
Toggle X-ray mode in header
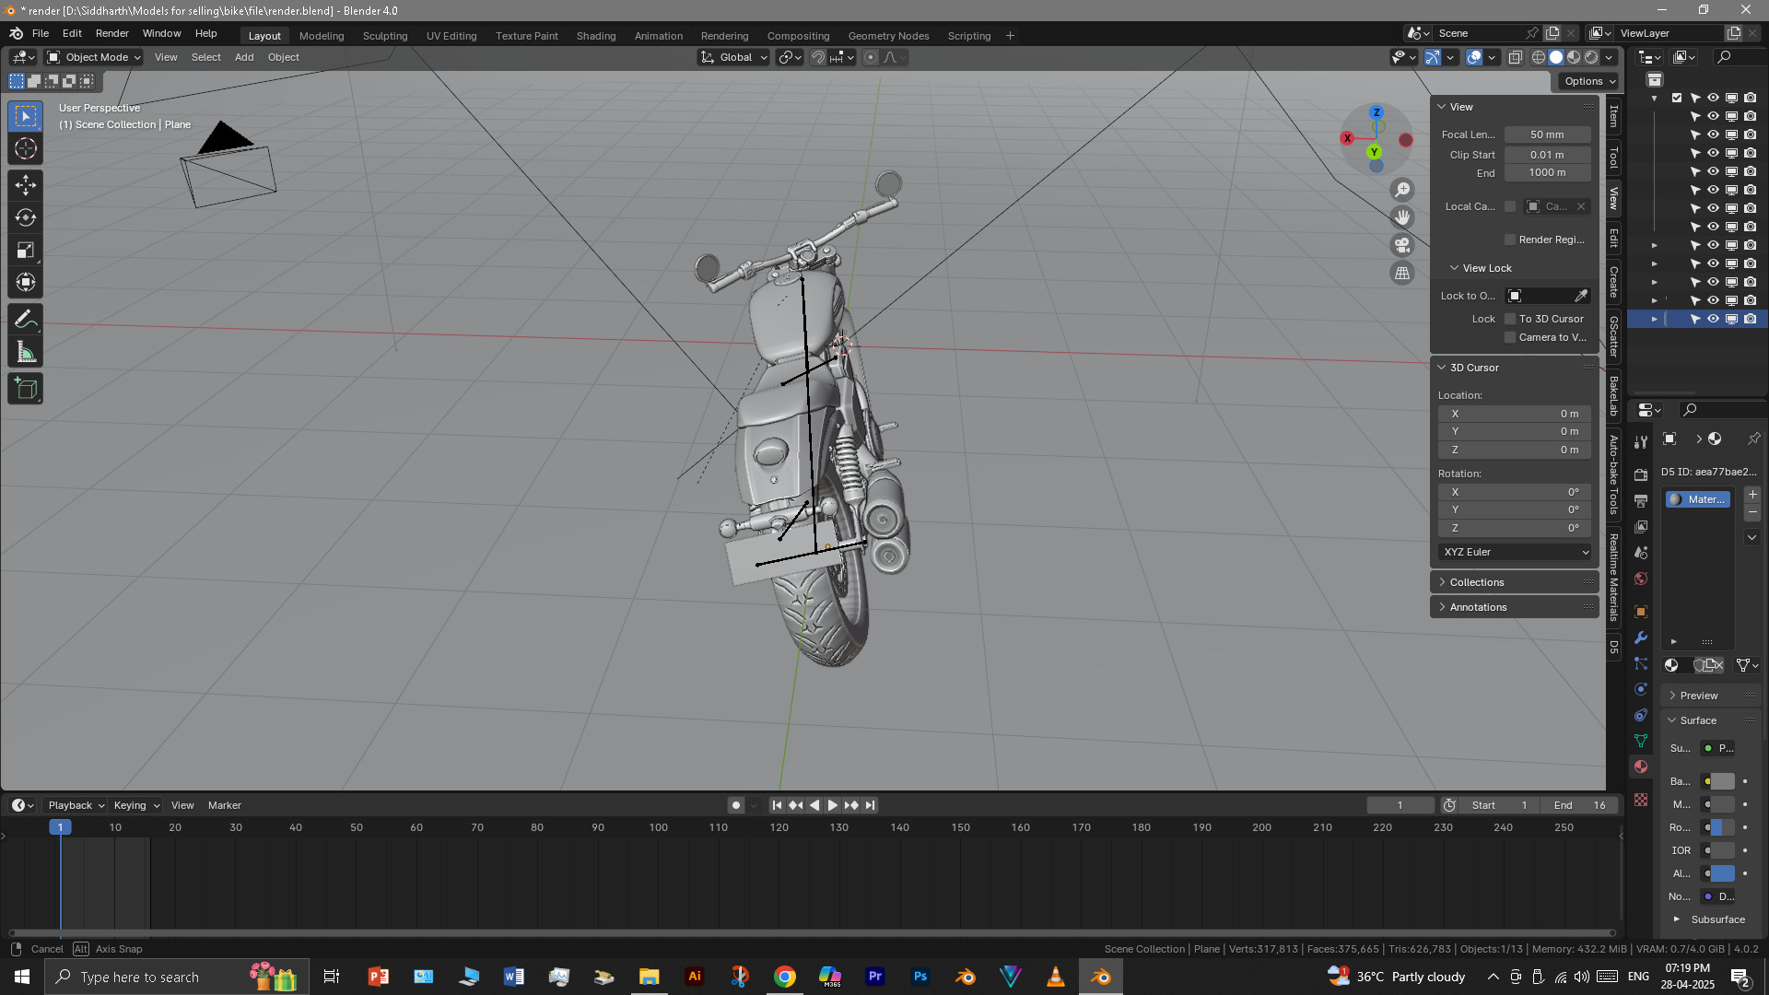tap(1516, 57)
